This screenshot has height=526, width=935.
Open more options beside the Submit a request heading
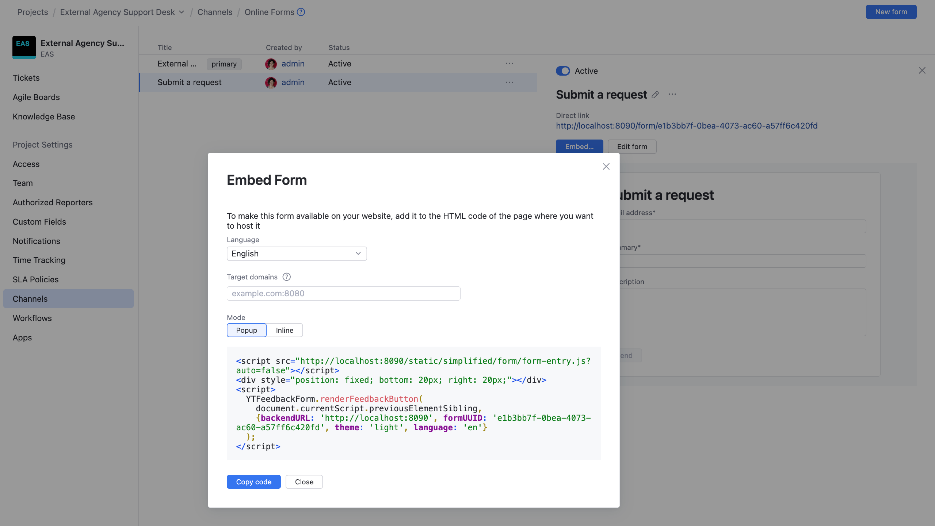coord(673,95)
